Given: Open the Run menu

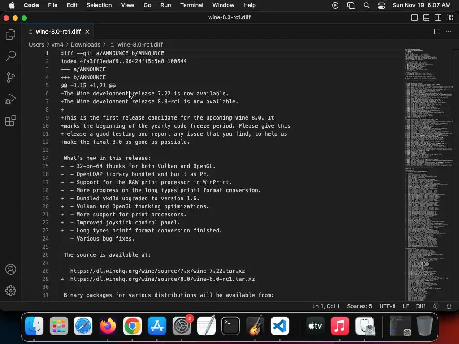Looking at the screenshot, I should pyautogui.click(x=165, y=5).
